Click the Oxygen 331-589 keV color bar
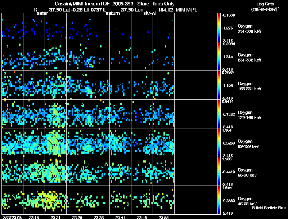This screenshot has height=219, width=288. point(219,28)
